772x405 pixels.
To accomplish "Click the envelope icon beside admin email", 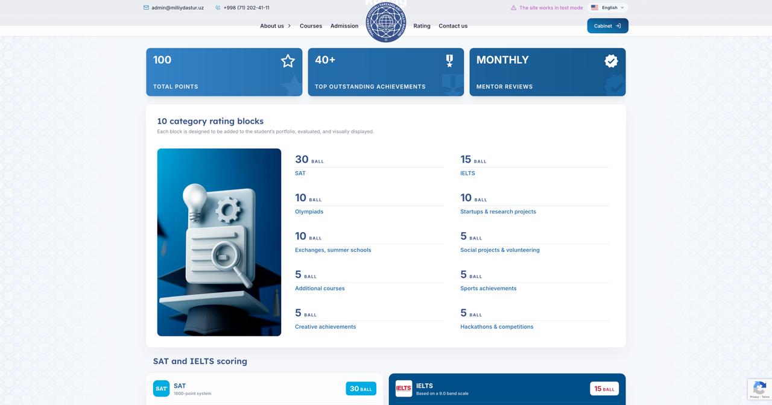I will click(x=146, y=8).
